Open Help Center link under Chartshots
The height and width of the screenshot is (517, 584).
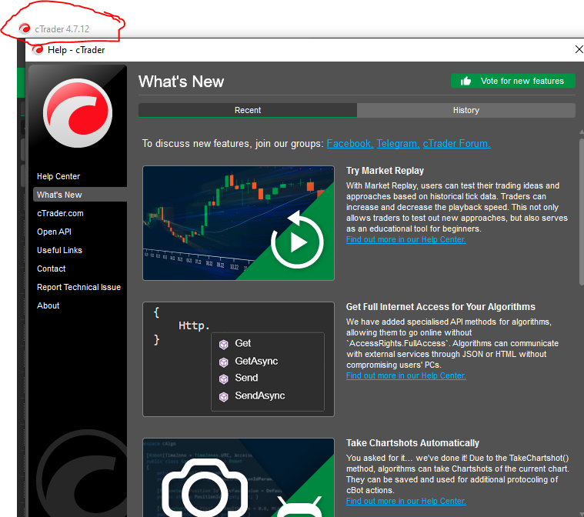coord(406,501)
